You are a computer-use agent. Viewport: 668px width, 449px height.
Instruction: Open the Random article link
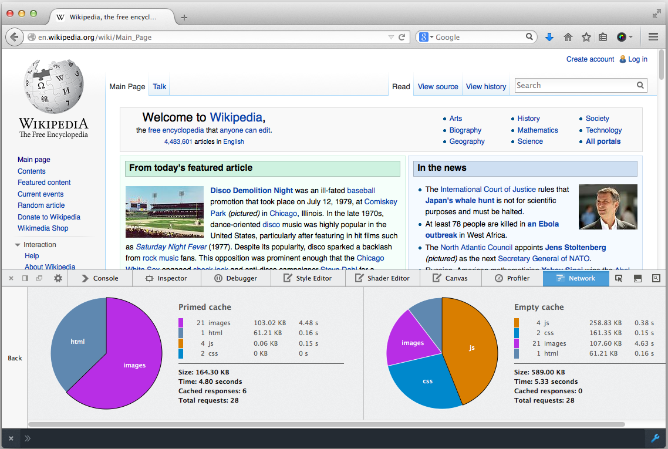click(x=41, y=205)
